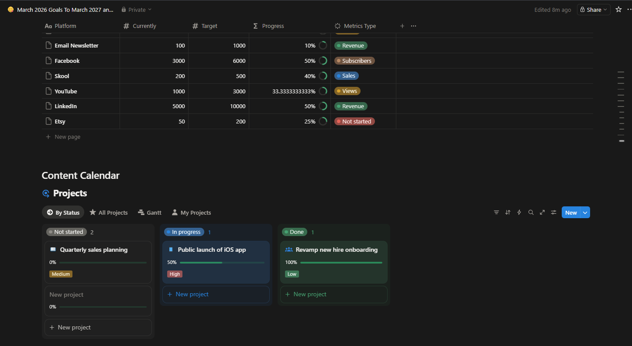The width and height of the screenshot is (632, 346).
Task: Add new project under Not started column
Action: coord(98,327)
